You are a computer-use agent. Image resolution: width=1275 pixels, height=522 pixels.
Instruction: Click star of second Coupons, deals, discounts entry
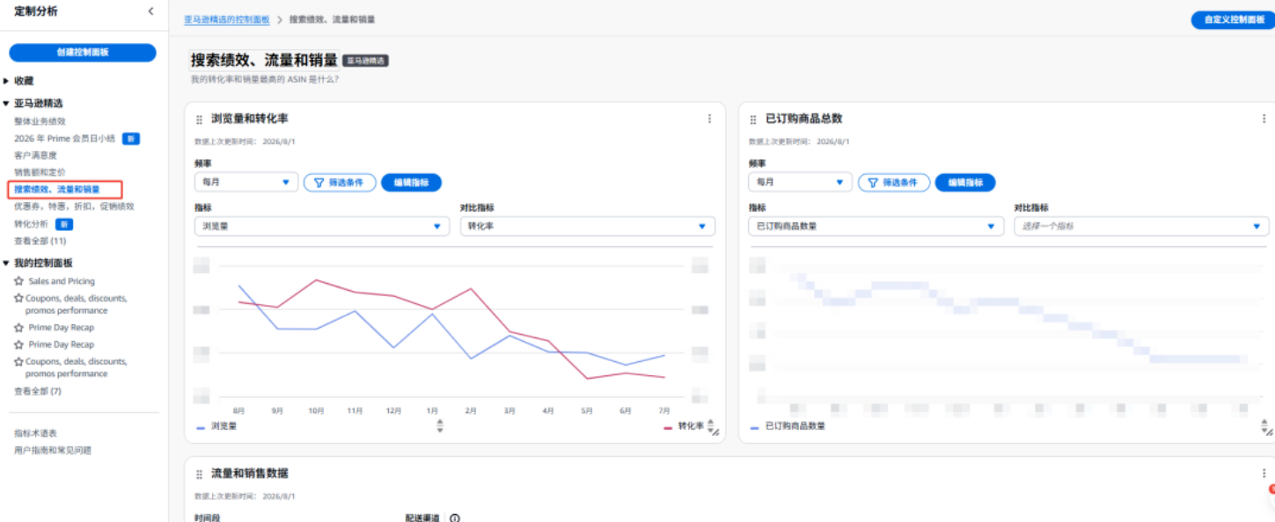(x=18, y=361)
